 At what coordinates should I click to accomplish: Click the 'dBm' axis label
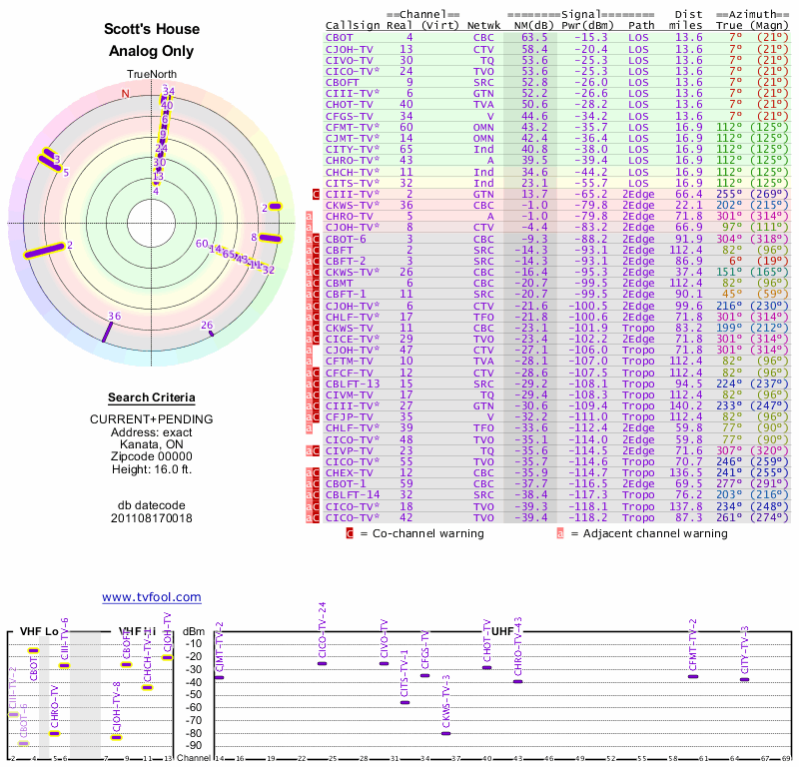click(x=194, y=631)
